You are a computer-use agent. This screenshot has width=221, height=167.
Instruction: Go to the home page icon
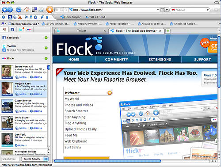point(27,10)
